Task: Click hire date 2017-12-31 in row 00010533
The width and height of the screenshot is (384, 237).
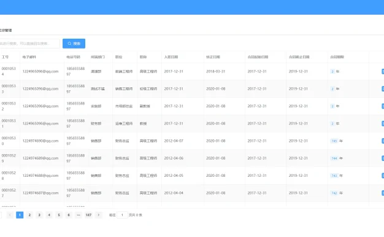Action: [174, 89]
